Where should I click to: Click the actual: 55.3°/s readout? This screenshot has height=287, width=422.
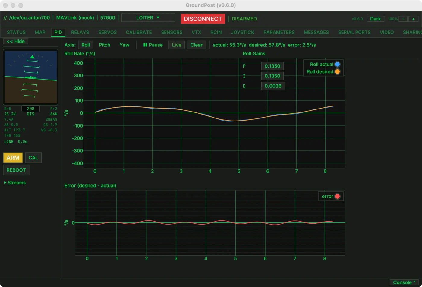pos(229,45)
